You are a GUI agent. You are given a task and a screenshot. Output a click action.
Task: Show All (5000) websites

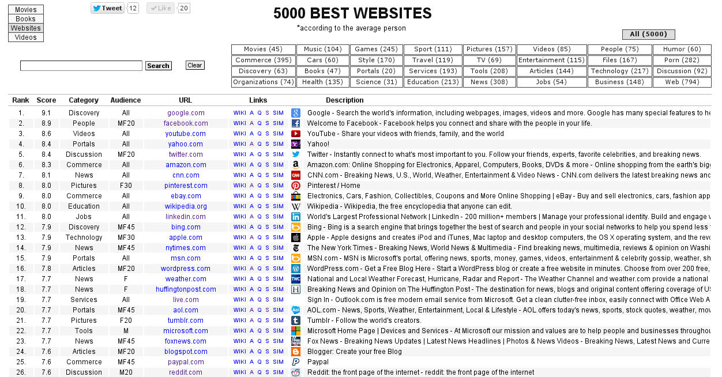tap(649, 35)
